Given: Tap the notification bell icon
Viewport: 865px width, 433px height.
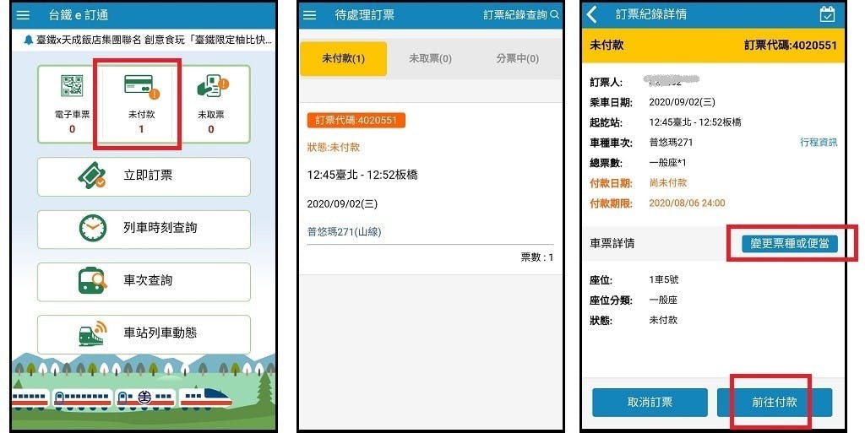Looking at the screenshot, I should 29,40.
